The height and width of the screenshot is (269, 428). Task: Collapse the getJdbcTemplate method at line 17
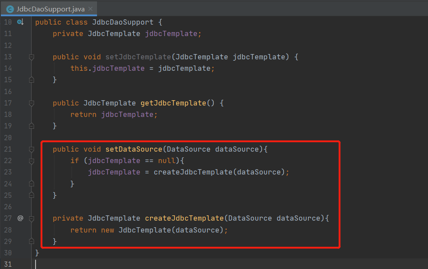[x=32, y=103]
